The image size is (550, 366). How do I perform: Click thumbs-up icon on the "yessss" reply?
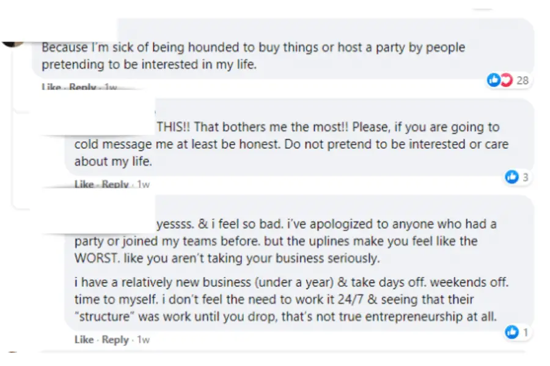coord(512,332)
